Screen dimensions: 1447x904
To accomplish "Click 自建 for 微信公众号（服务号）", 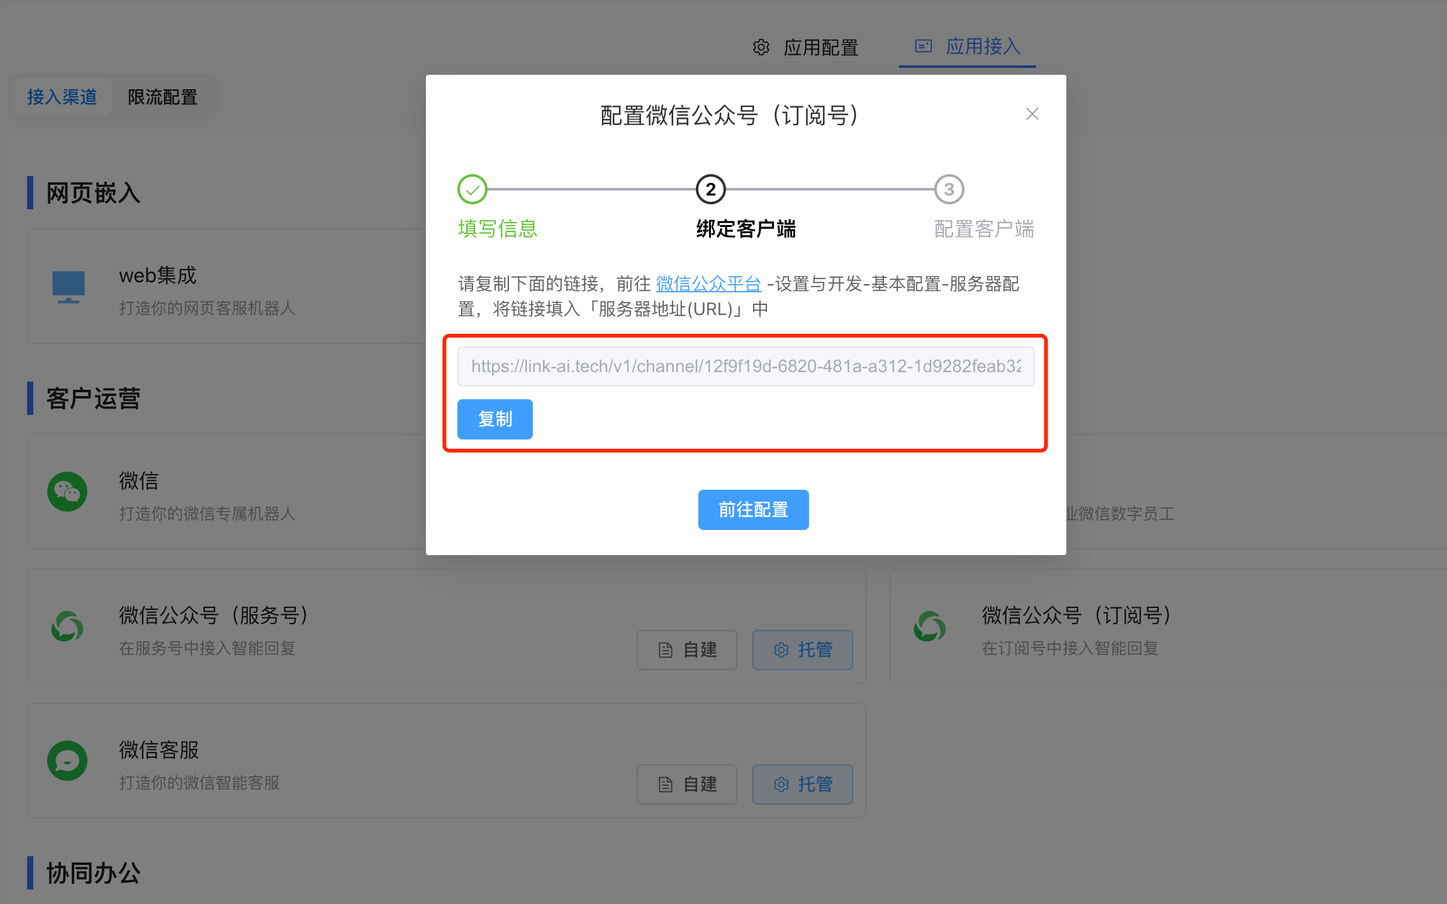I will tap(687, 650).
